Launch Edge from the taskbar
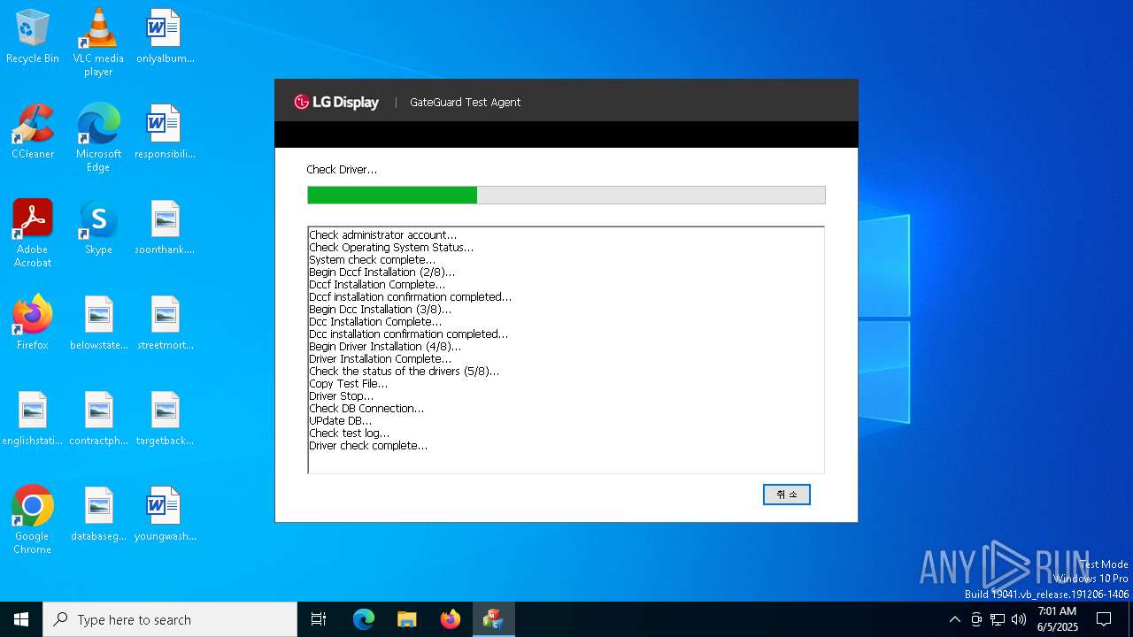This screenshot has height=637, width=1133. pos(364,619)
